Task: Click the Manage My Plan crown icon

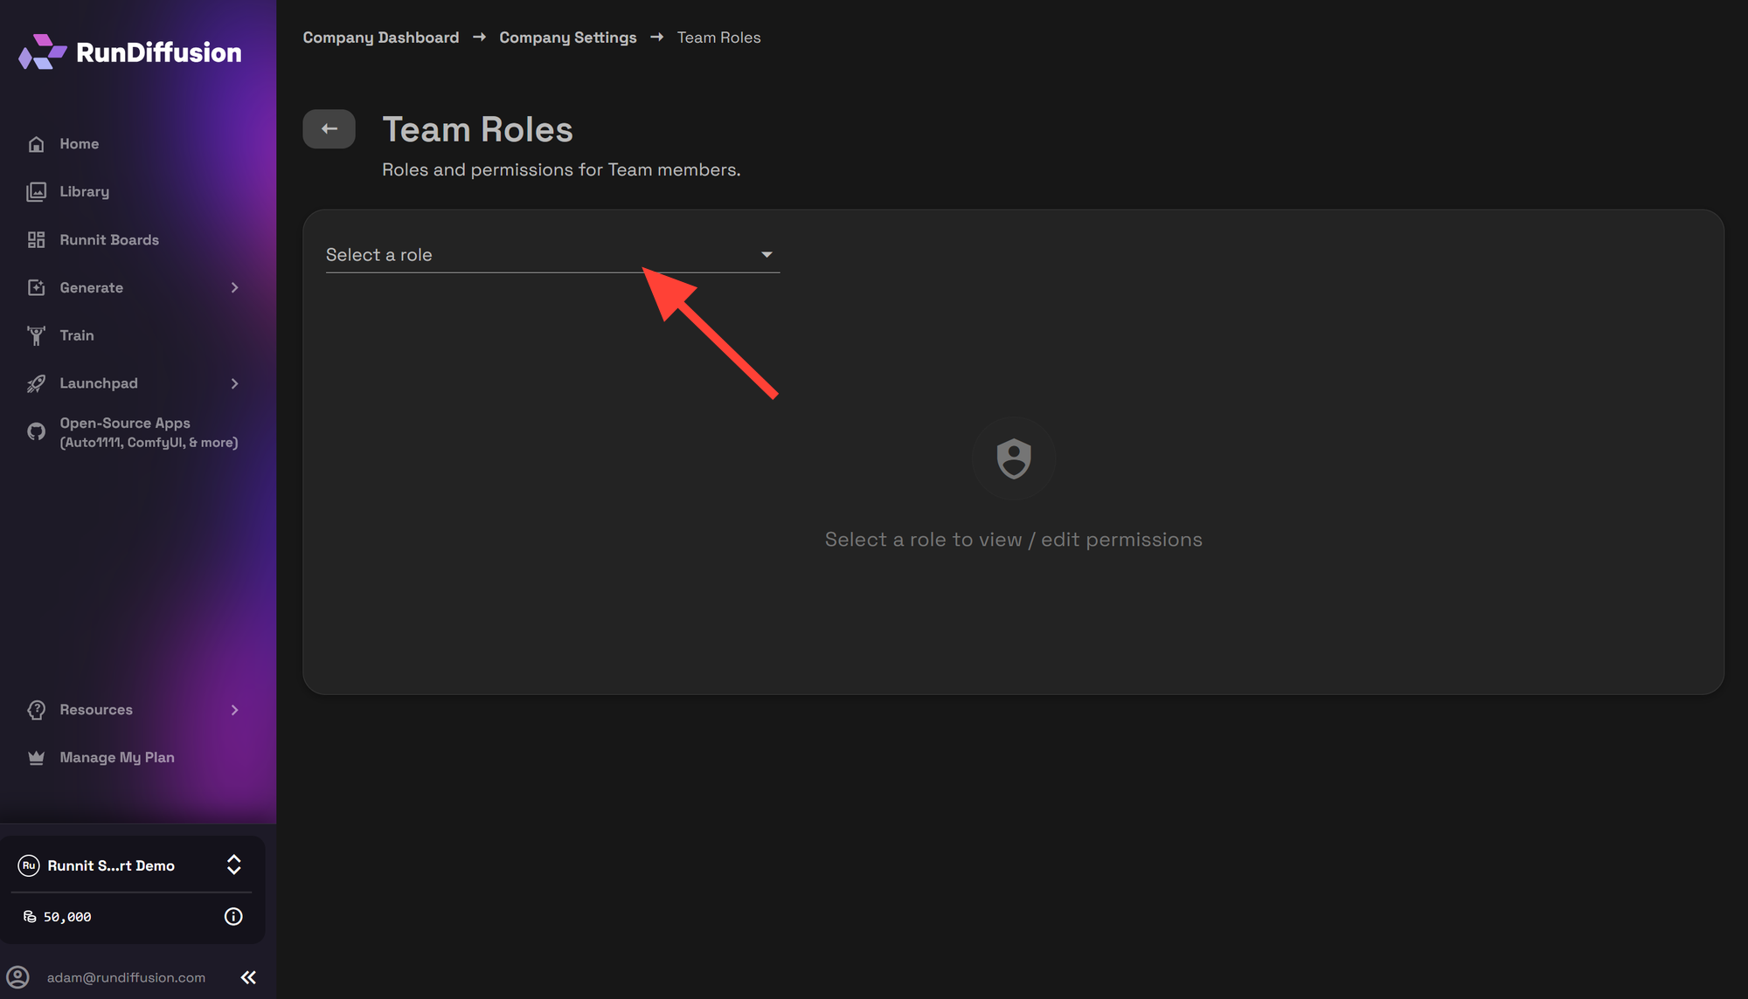Action: tap(36, 757)
